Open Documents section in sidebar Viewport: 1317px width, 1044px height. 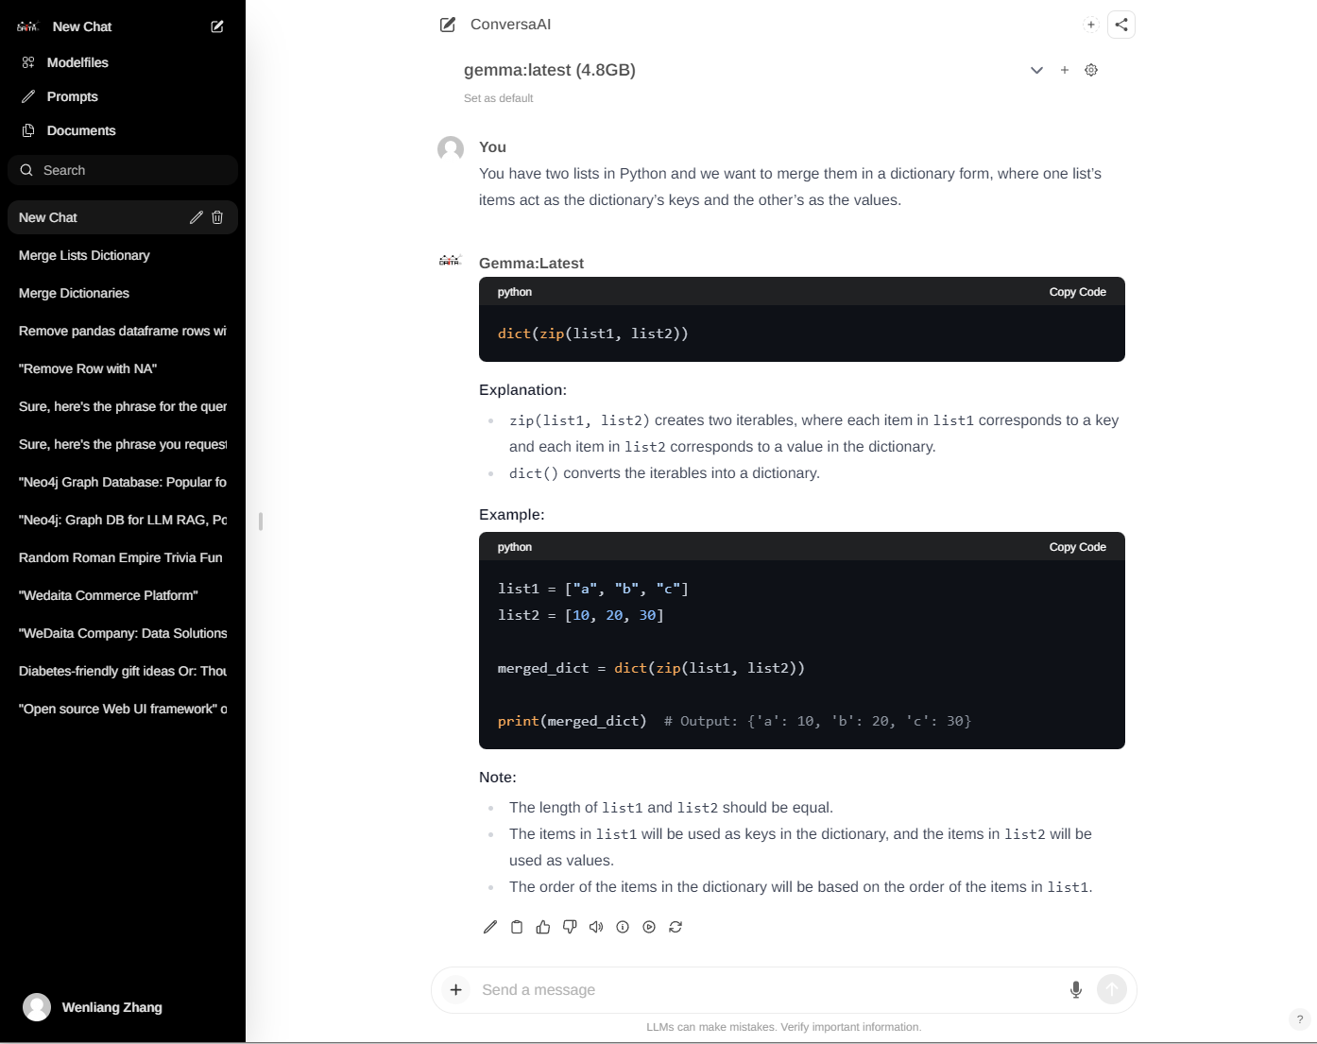(x=81, y=130)
